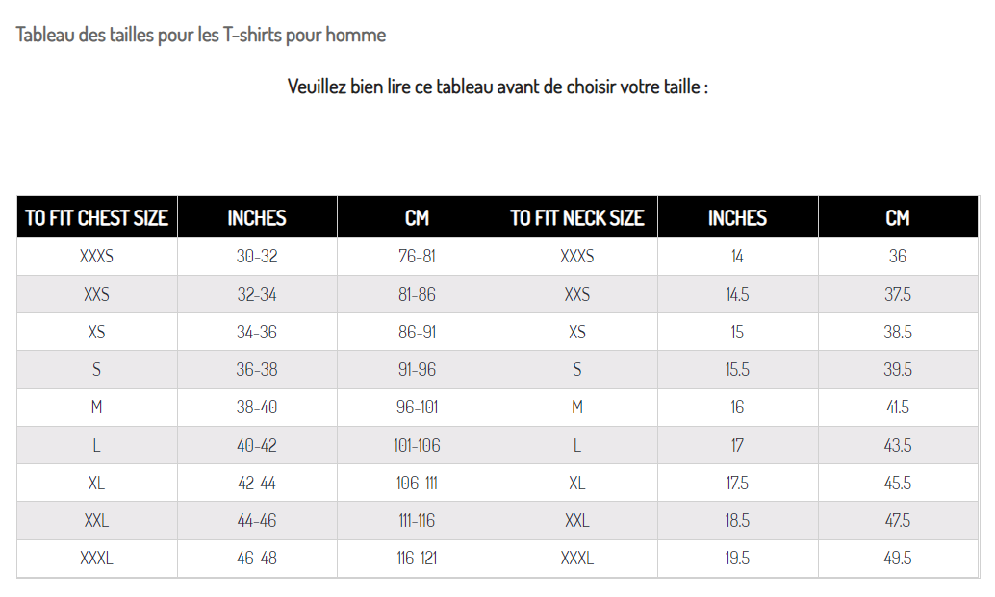This screenshot has height=597, width=995.
Task: Select the 30-32 inches chest cell
Action: (x=257, y=257)
